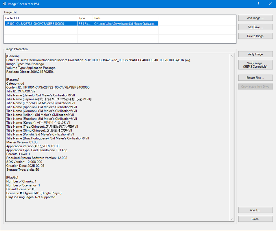Click the Title Name (Trad.Chinese) line
This screenshot has height=231, width=276.
pos(42,126)
